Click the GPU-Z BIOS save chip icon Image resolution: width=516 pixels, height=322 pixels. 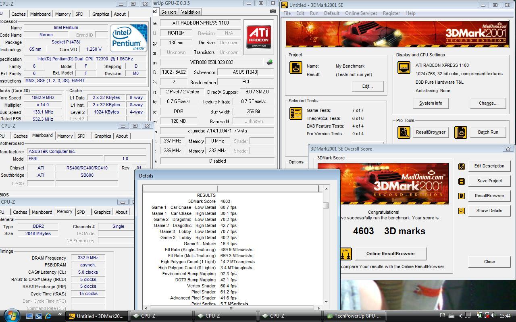270,62
